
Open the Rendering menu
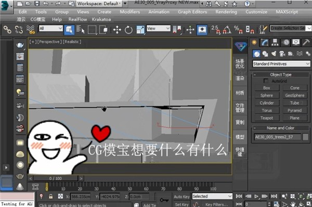[226, 12]
